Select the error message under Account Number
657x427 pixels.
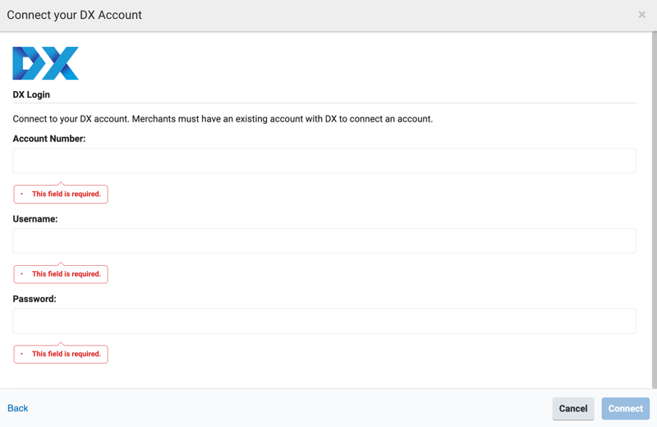[x=61, y=194]
